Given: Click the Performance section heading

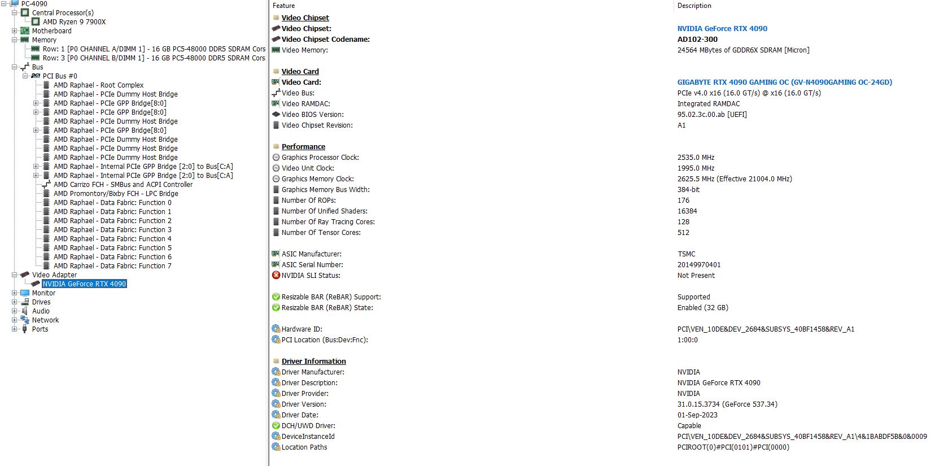Looking at the screenshot, I should [303, 146].
